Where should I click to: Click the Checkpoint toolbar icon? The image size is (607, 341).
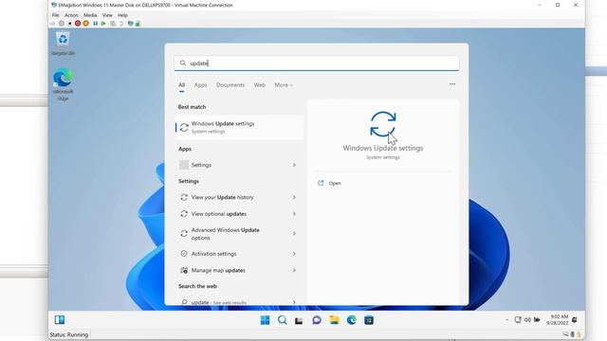pyautogui.click(x=113, y=24)
